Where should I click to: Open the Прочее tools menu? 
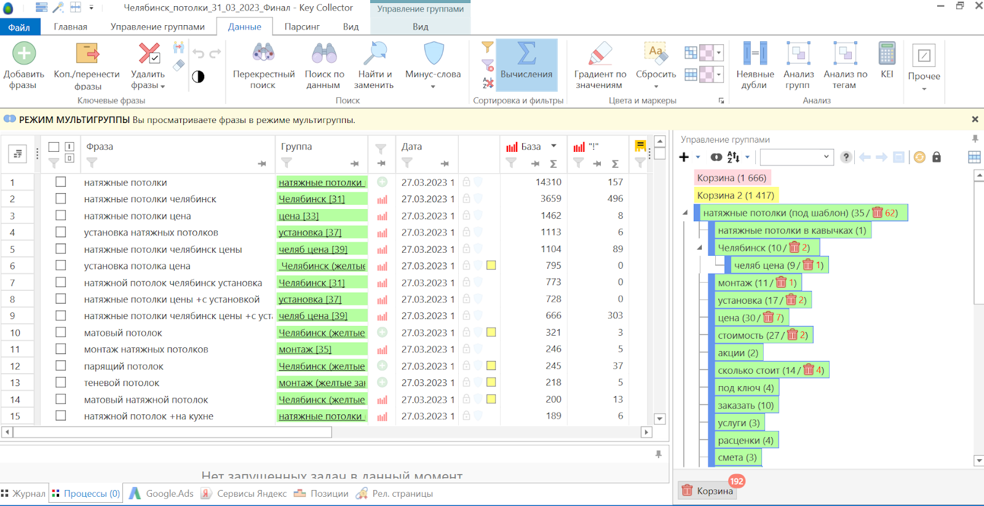click(924, 68)
